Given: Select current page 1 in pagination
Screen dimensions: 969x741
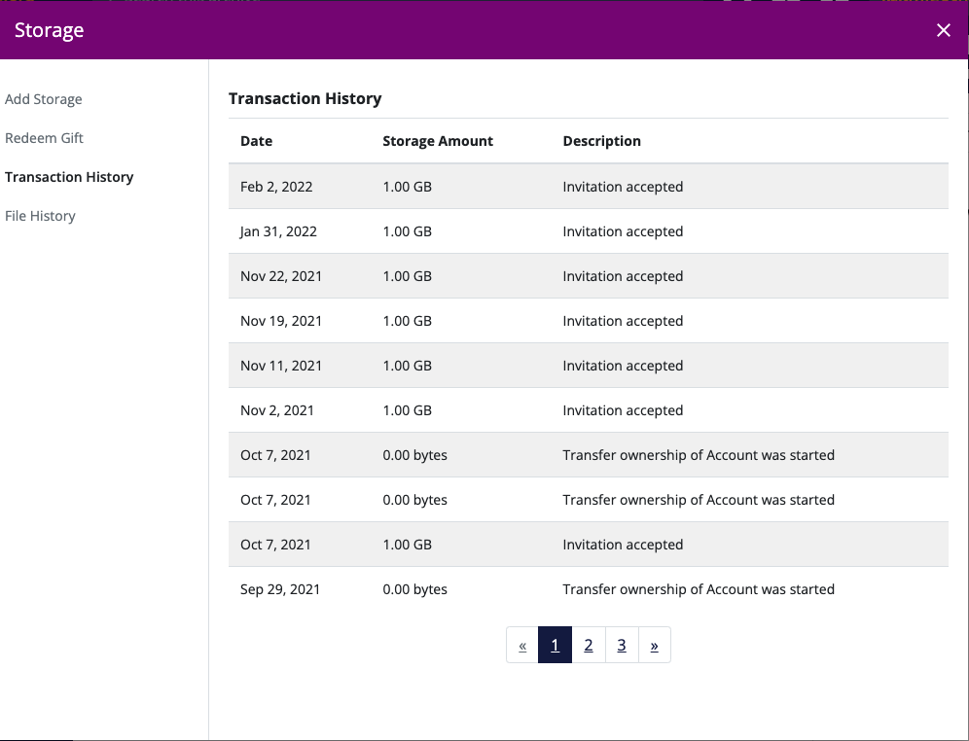Looking at the screenshot, I should (555, 646).
